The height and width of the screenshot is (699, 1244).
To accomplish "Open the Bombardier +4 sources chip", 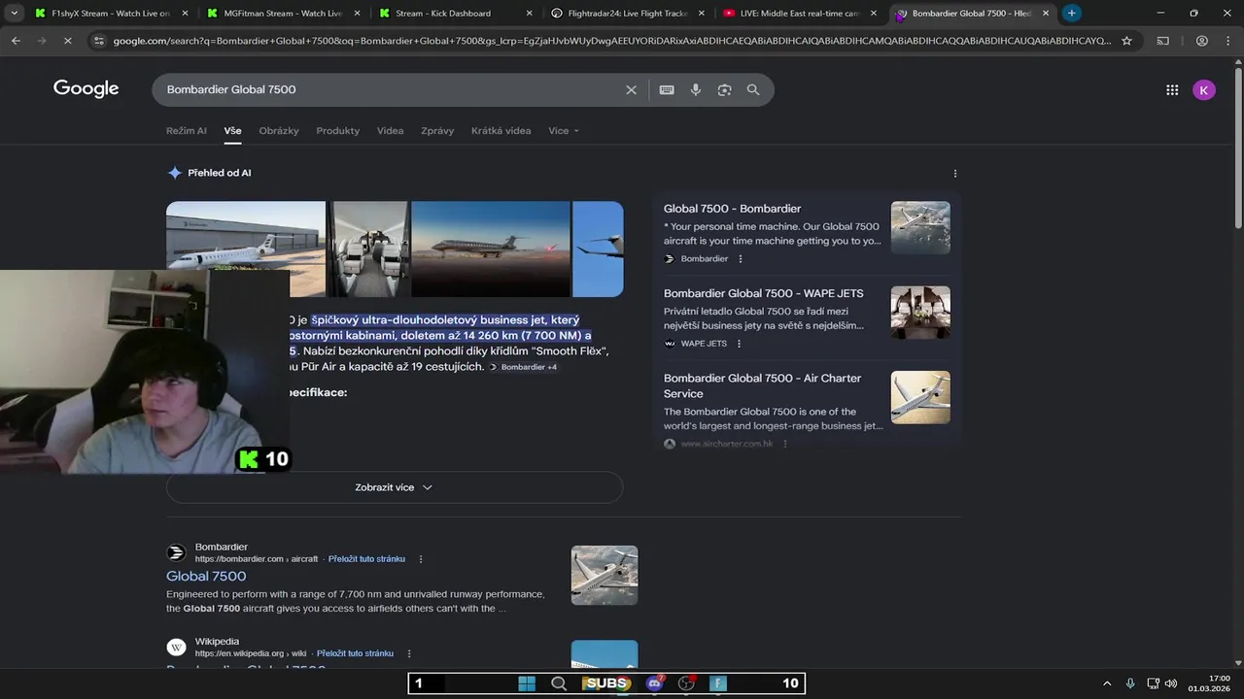I will [524, 367].
